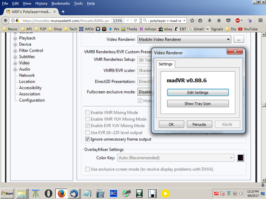Save the page to Pocket
This screenshot has width=266, height=199.
coord(228,20)
